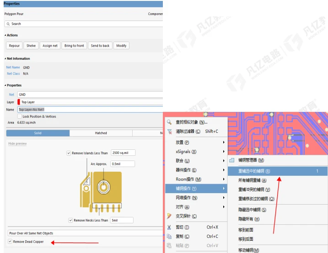Click Send to back button
Image resolution: width=328 pixels, height=253 pixels.
pyautogui.click(x=100, y=46)
